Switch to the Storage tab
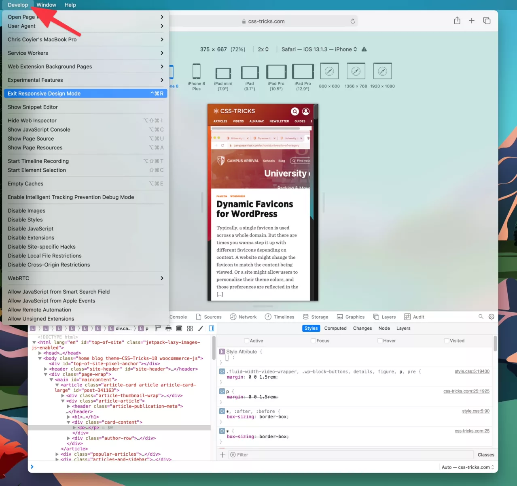This screenshot has height=486, width=517. tap(316, 317)
